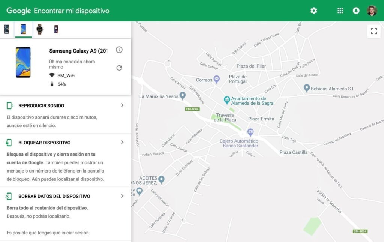Open the notifications bell icon
This screenshot has width=384, height=242.
[x=356, y=11]
